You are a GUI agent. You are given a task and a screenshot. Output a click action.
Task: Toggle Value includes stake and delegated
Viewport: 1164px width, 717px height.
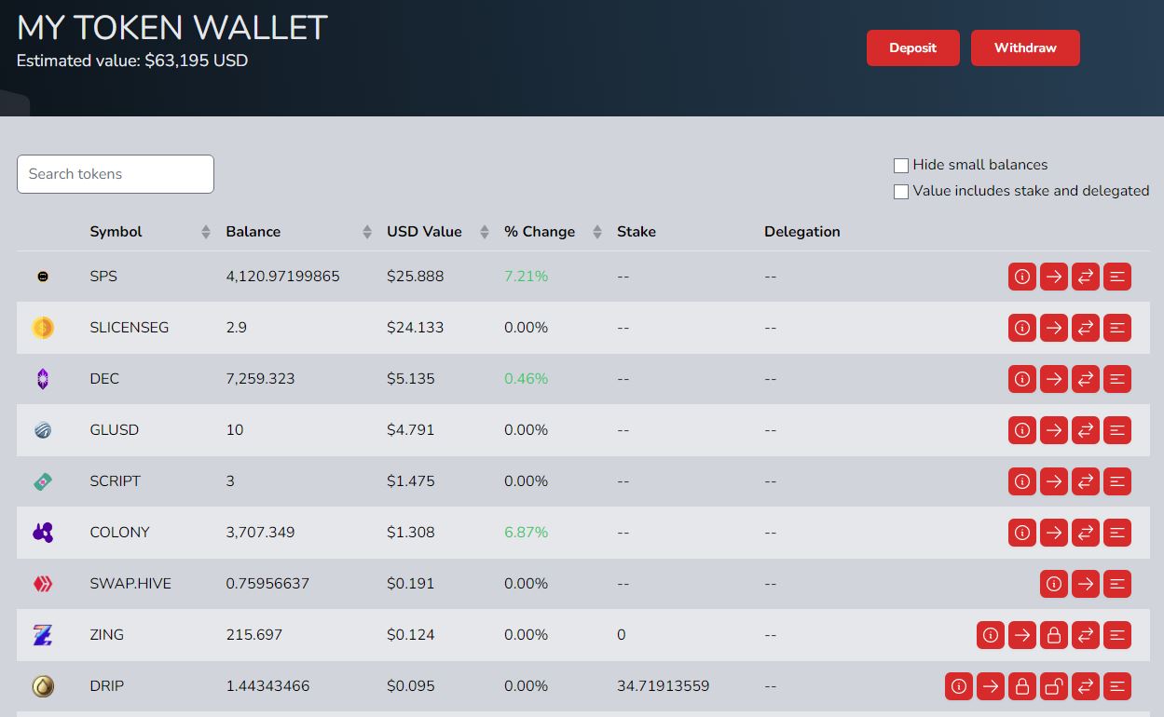click(901, 192)
